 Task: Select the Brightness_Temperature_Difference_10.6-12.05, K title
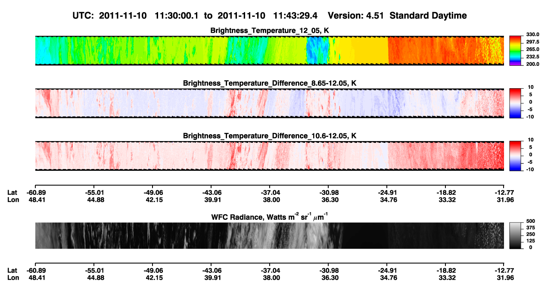(x=270, y=136)
